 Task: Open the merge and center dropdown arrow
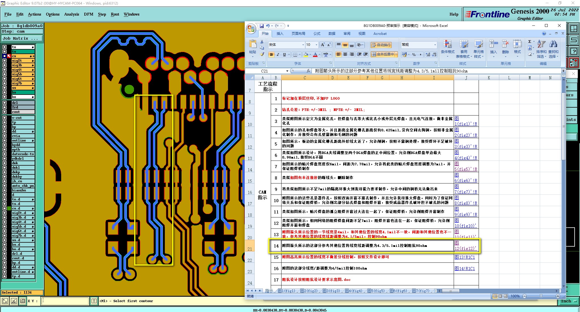pos(396,54)
